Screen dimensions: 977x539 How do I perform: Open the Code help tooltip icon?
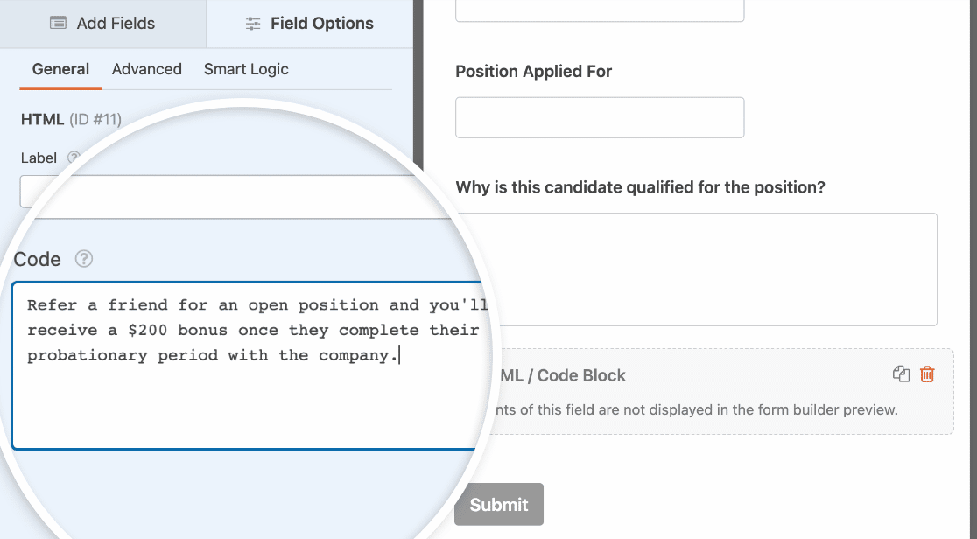coord(83,259)
